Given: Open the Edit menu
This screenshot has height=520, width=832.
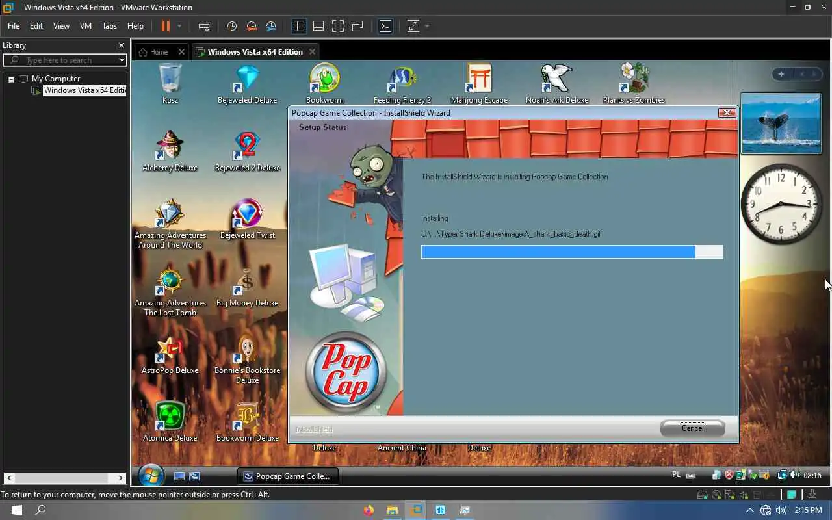Looking at the screenshot, I should point(36,26).
